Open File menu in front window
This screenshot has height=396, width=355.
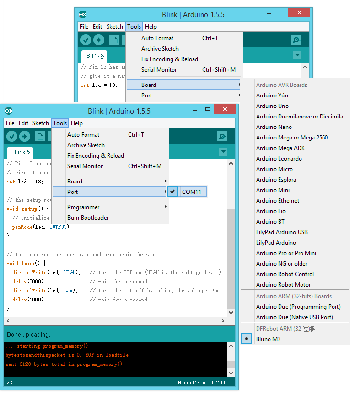10,123
